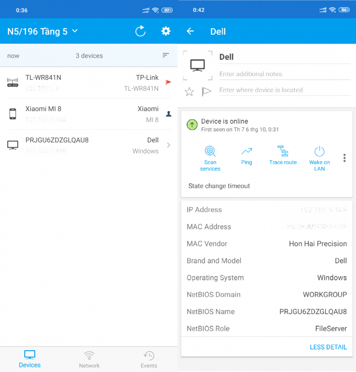Viewport: 356px width, 372px height.
Task: Click NetBIOS Name PRJGU6ZDZGLQAU8 value
Action: [313, 312]
